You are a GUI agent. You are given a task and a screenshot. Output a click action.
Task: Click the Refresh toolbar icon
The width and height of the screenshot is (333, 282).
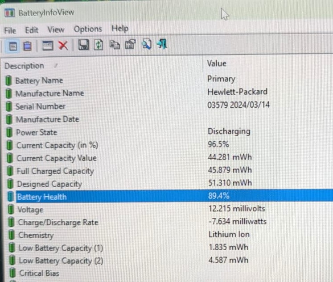(99, 45)
